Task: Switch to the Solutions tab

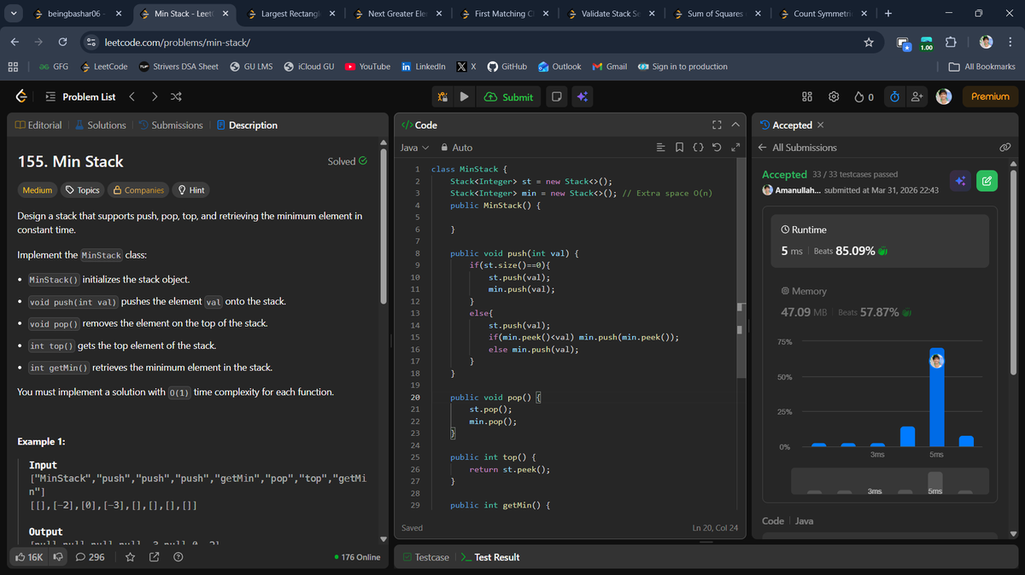Action: (100, 125)
